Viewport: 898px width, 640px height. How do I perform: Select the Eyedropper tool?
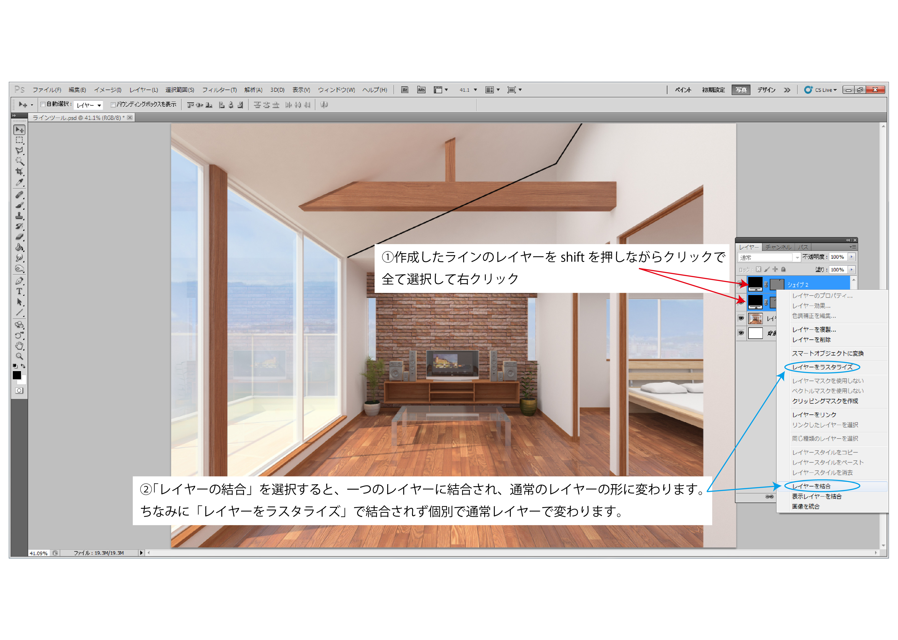coord(19,182)
